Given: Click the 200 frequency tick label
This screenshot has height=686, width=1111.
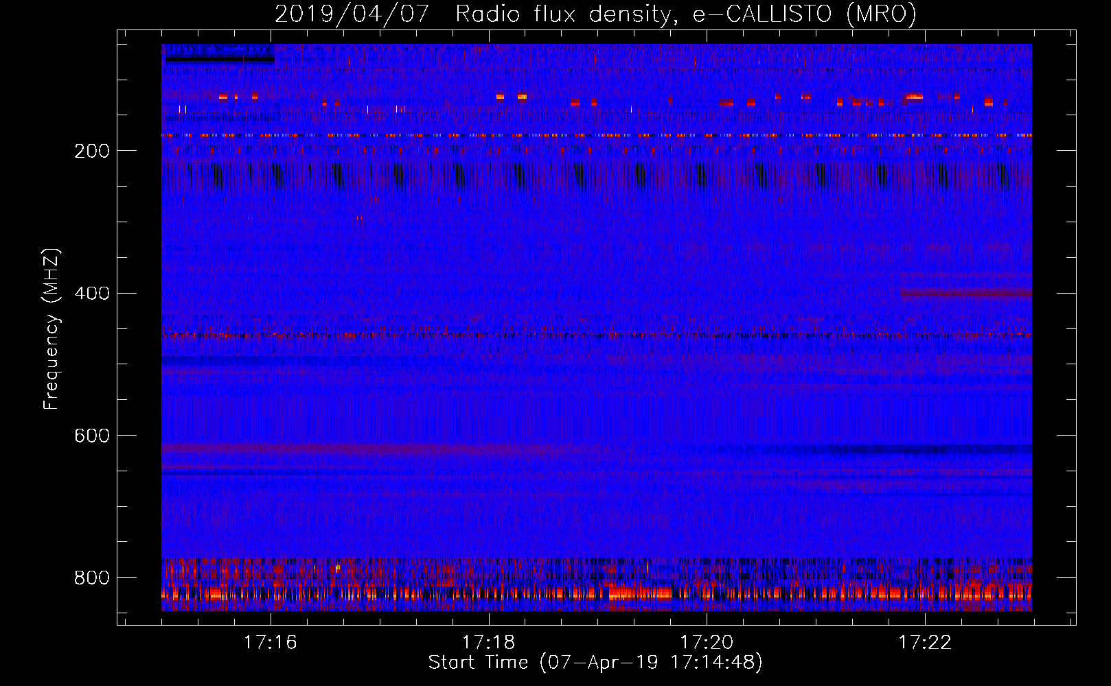Looking at the screenshot, I should click(92, 151).
